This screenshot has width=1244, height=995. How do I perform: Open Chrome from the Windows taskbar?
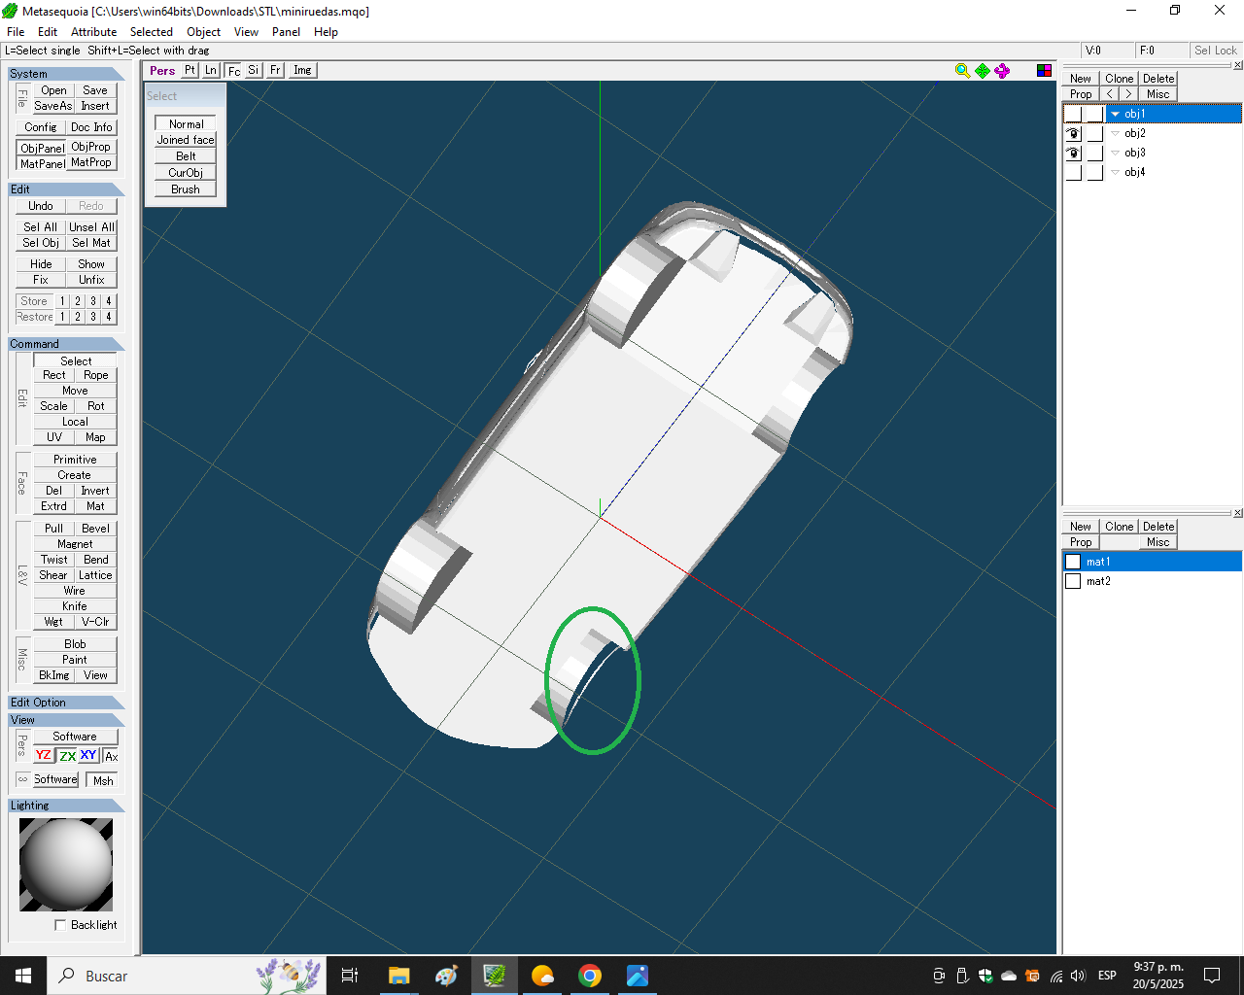(x=589, y=976)
